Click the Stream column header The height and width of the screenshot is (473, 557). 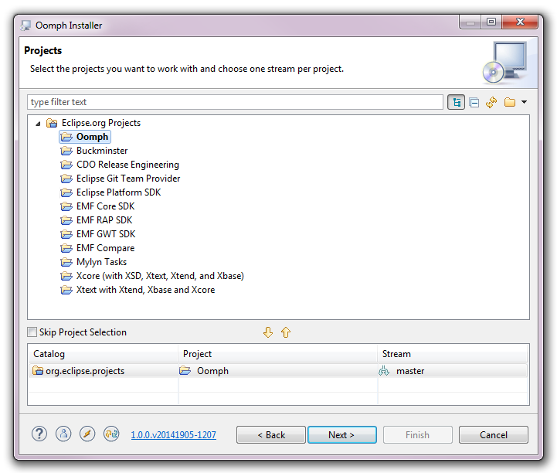453,354
